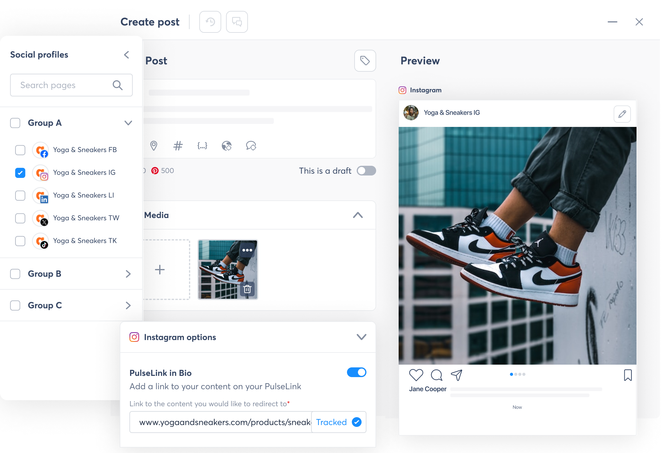Click the undo history icon in header
This screenshot has width=666, height=453.
pyautogui.click(x=210, y=21)
